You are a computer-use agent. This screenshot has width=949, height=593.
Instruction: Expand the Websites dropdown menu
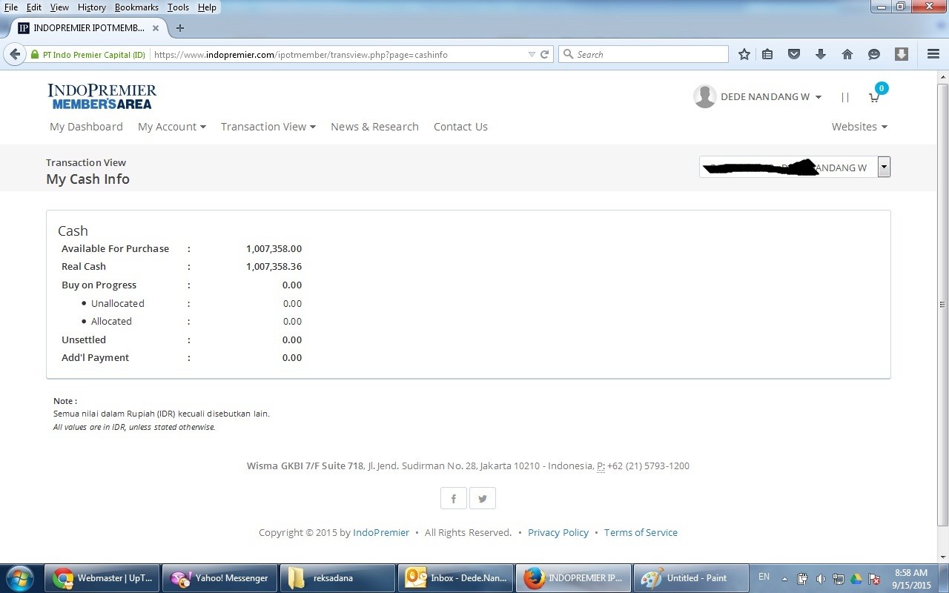859,127
